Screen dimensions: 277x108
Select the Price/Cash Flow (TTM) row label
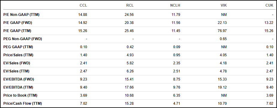(x=23, y=104)
